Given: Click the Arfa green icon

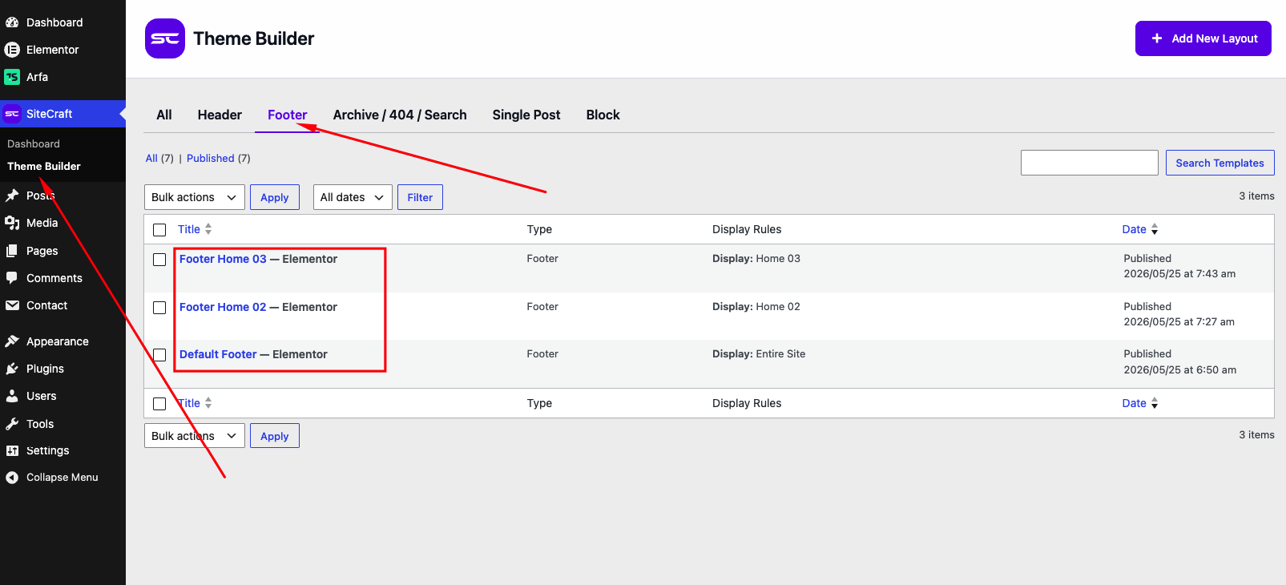Looking at the screenshot, I should [x=12, y=77].
